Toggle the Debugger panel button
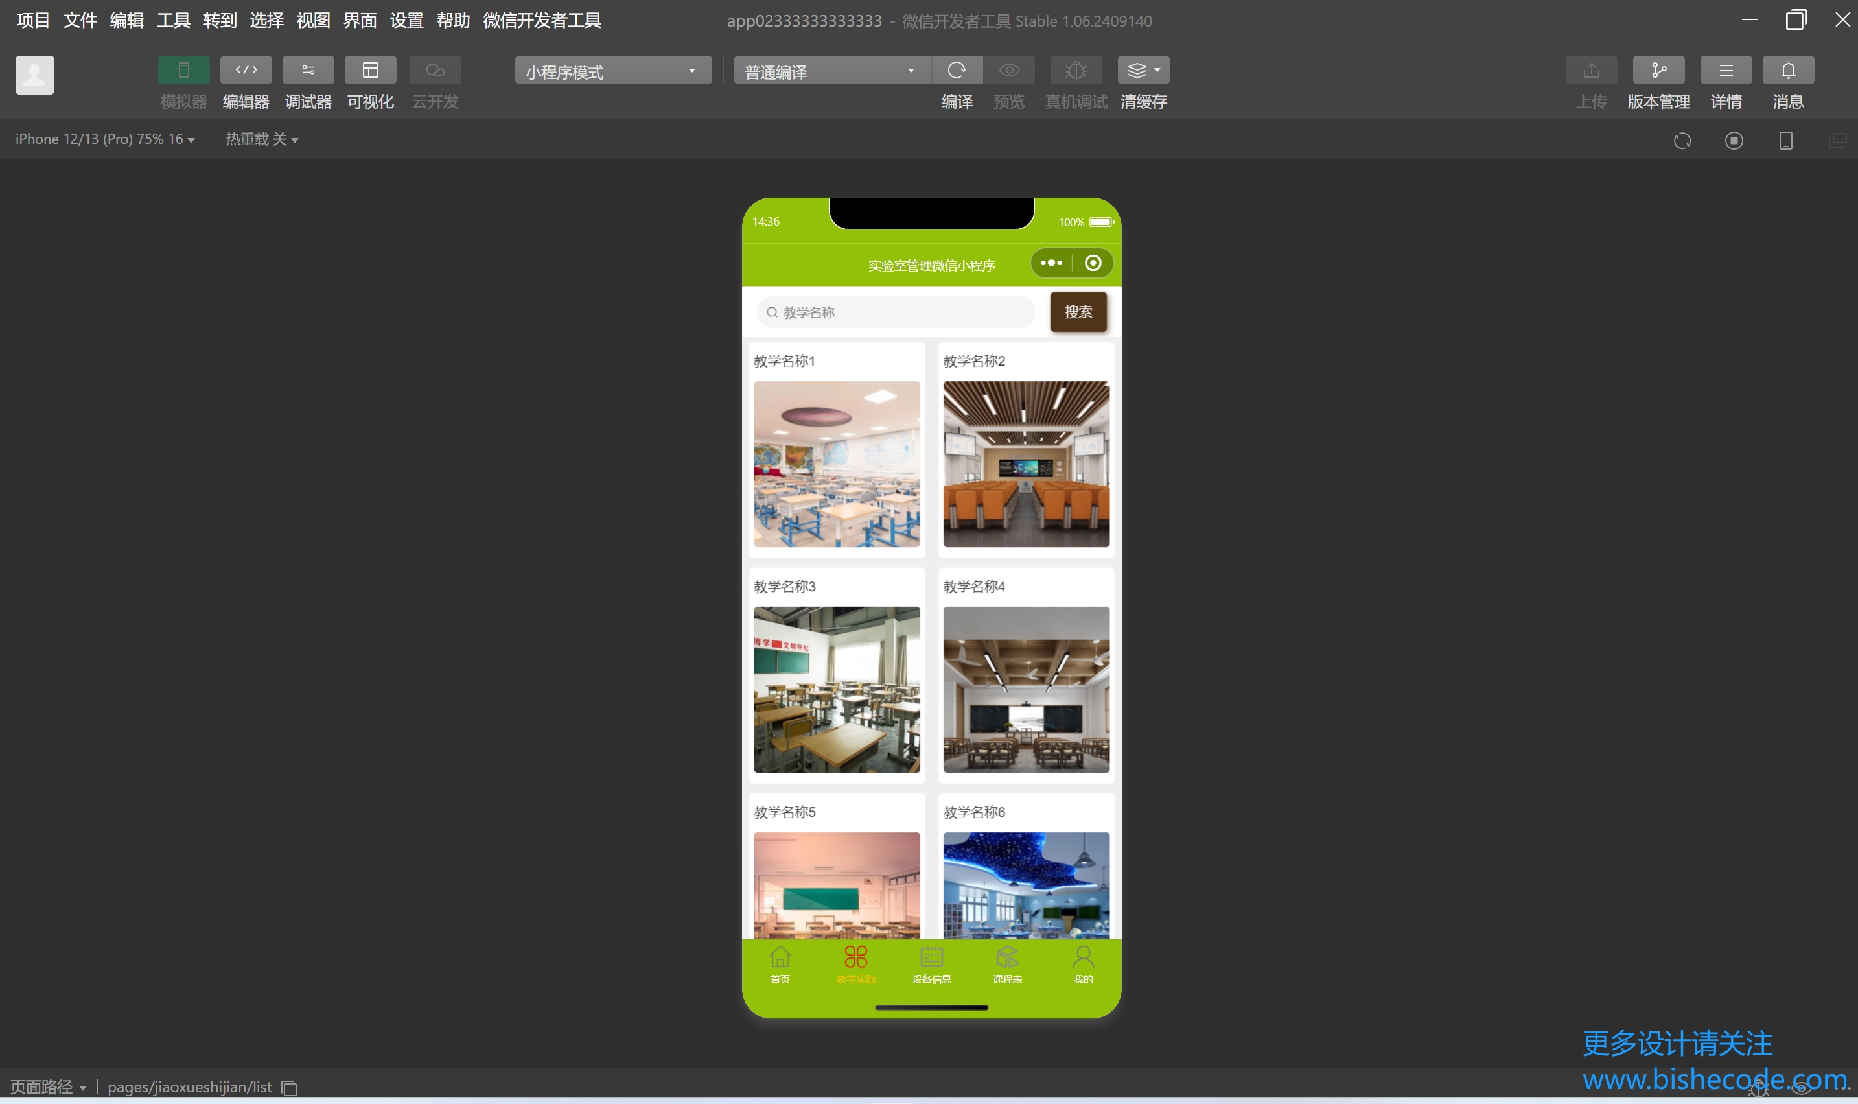The height and width of the screenshot is (1104, 1858). 308,71
